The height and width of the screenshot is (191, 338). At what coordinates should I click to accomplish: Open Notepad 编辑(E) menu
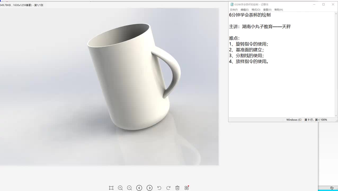(244, 10)
